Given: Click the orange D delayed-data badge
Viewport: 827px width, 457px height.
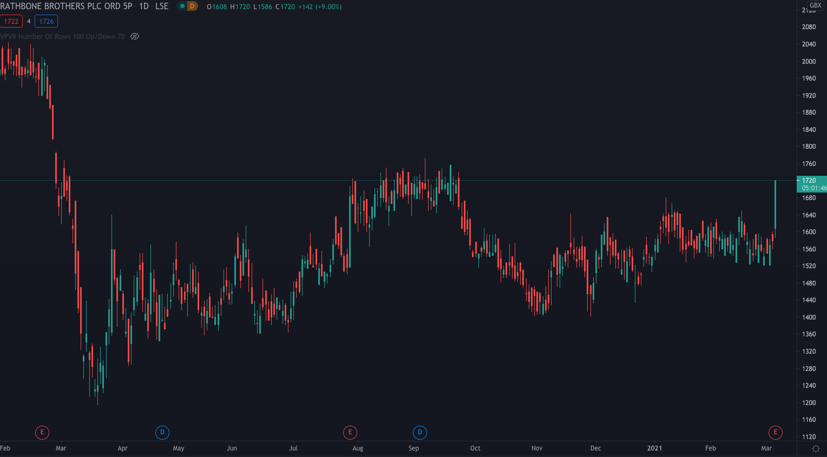Looking at the screenshot, I should (x=192, y=6).
